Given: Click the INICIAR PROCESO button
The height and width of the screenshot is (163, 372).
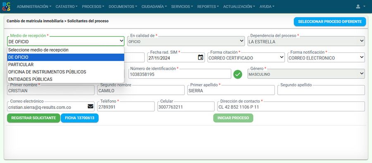Looking at the screenshot, I should (x=233, y=118).
